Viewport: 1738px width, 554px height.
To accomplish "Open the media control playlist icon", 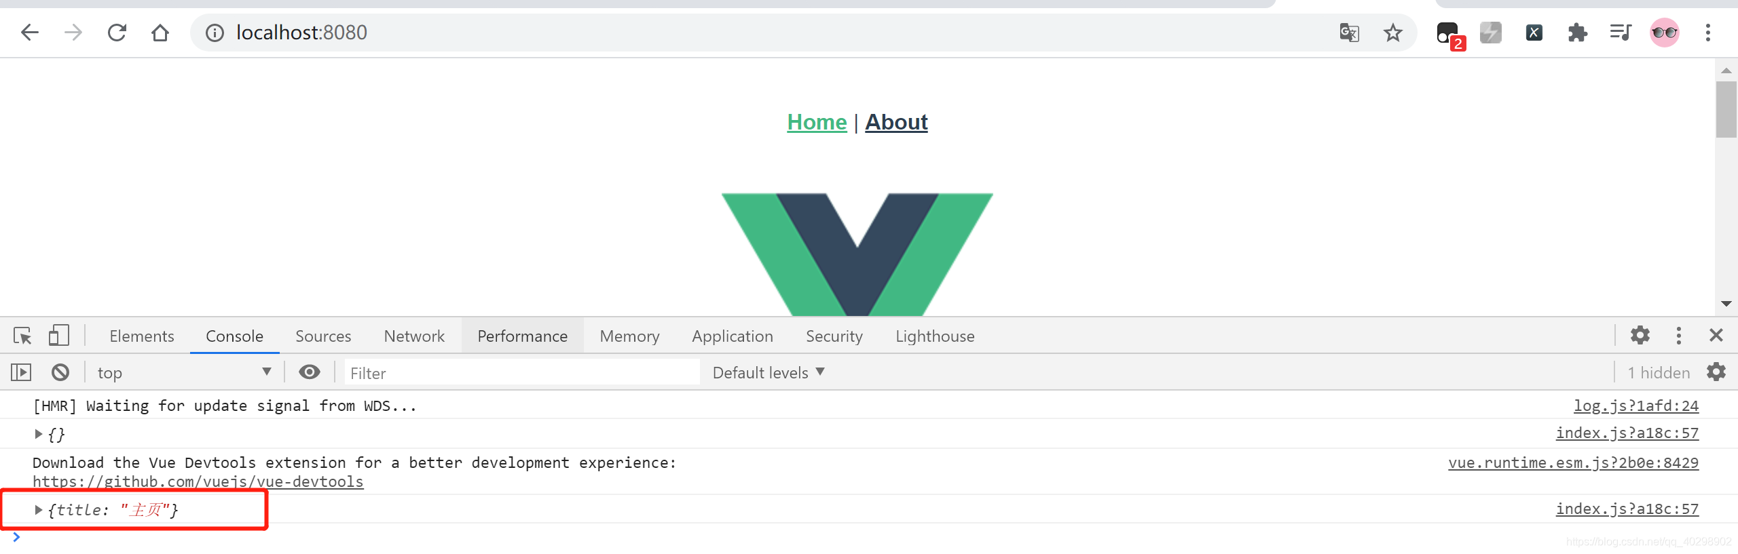I will tap(1621, 33).
